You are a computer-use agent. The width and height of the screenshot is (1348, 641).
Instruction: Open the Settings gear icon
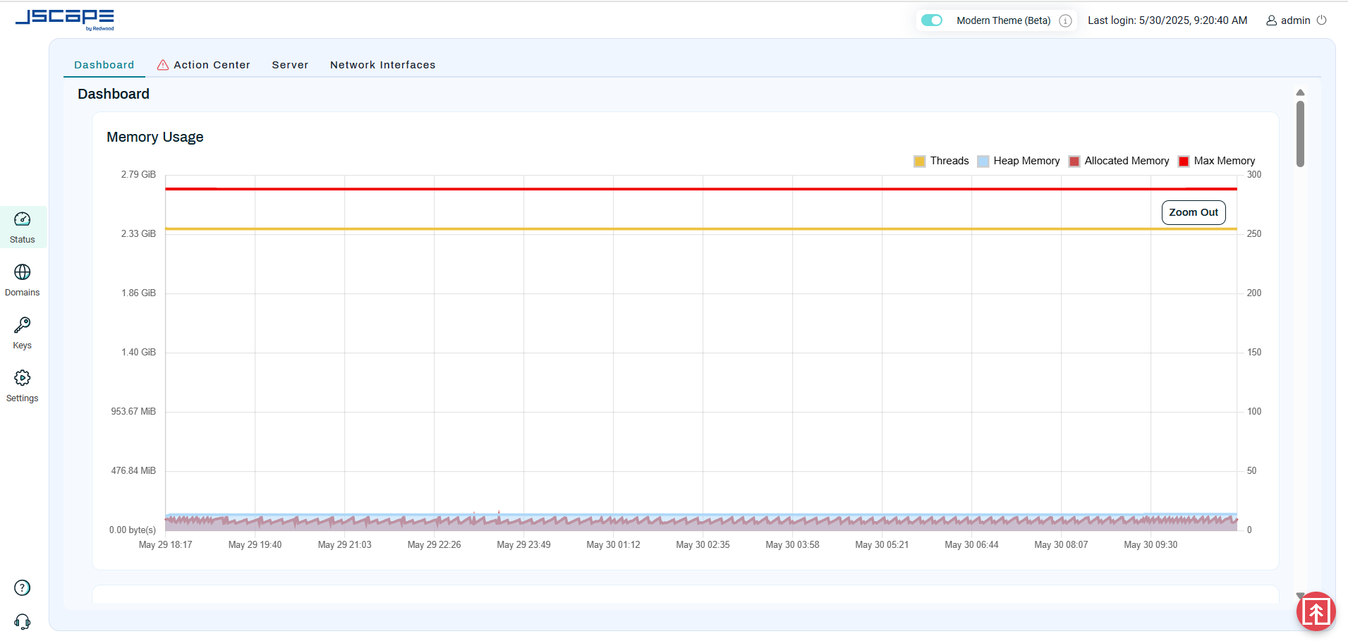click(x=23, y=378)
